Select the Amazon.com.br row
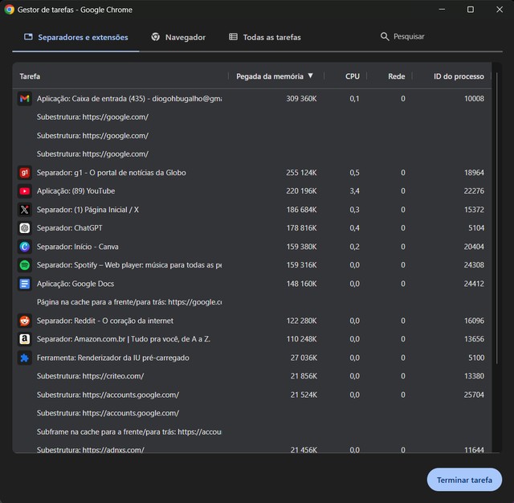Screen dimensions: 514x503 click(x=251, y=339)
